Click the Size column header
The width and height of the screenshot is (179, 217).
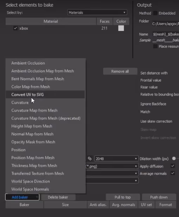tap(65, 205)
